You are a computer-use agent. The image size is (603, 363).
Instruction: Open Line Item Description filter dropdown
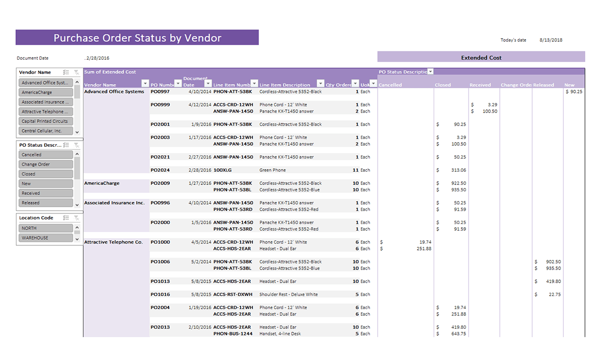click(x=321, y=83)
